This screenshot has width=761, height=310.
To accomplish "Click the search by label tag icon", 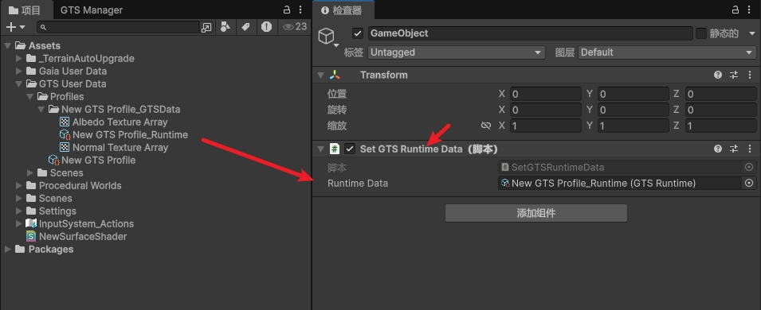I will pos(245,27).
